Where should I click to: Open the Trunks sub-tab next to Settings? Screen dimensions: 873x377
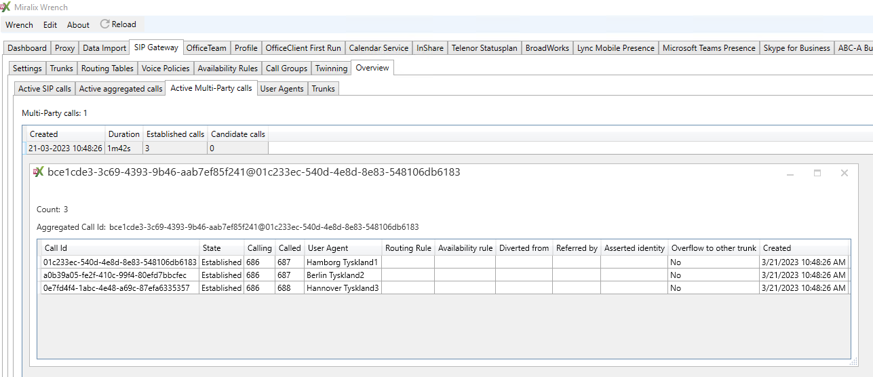pos(62,68)
